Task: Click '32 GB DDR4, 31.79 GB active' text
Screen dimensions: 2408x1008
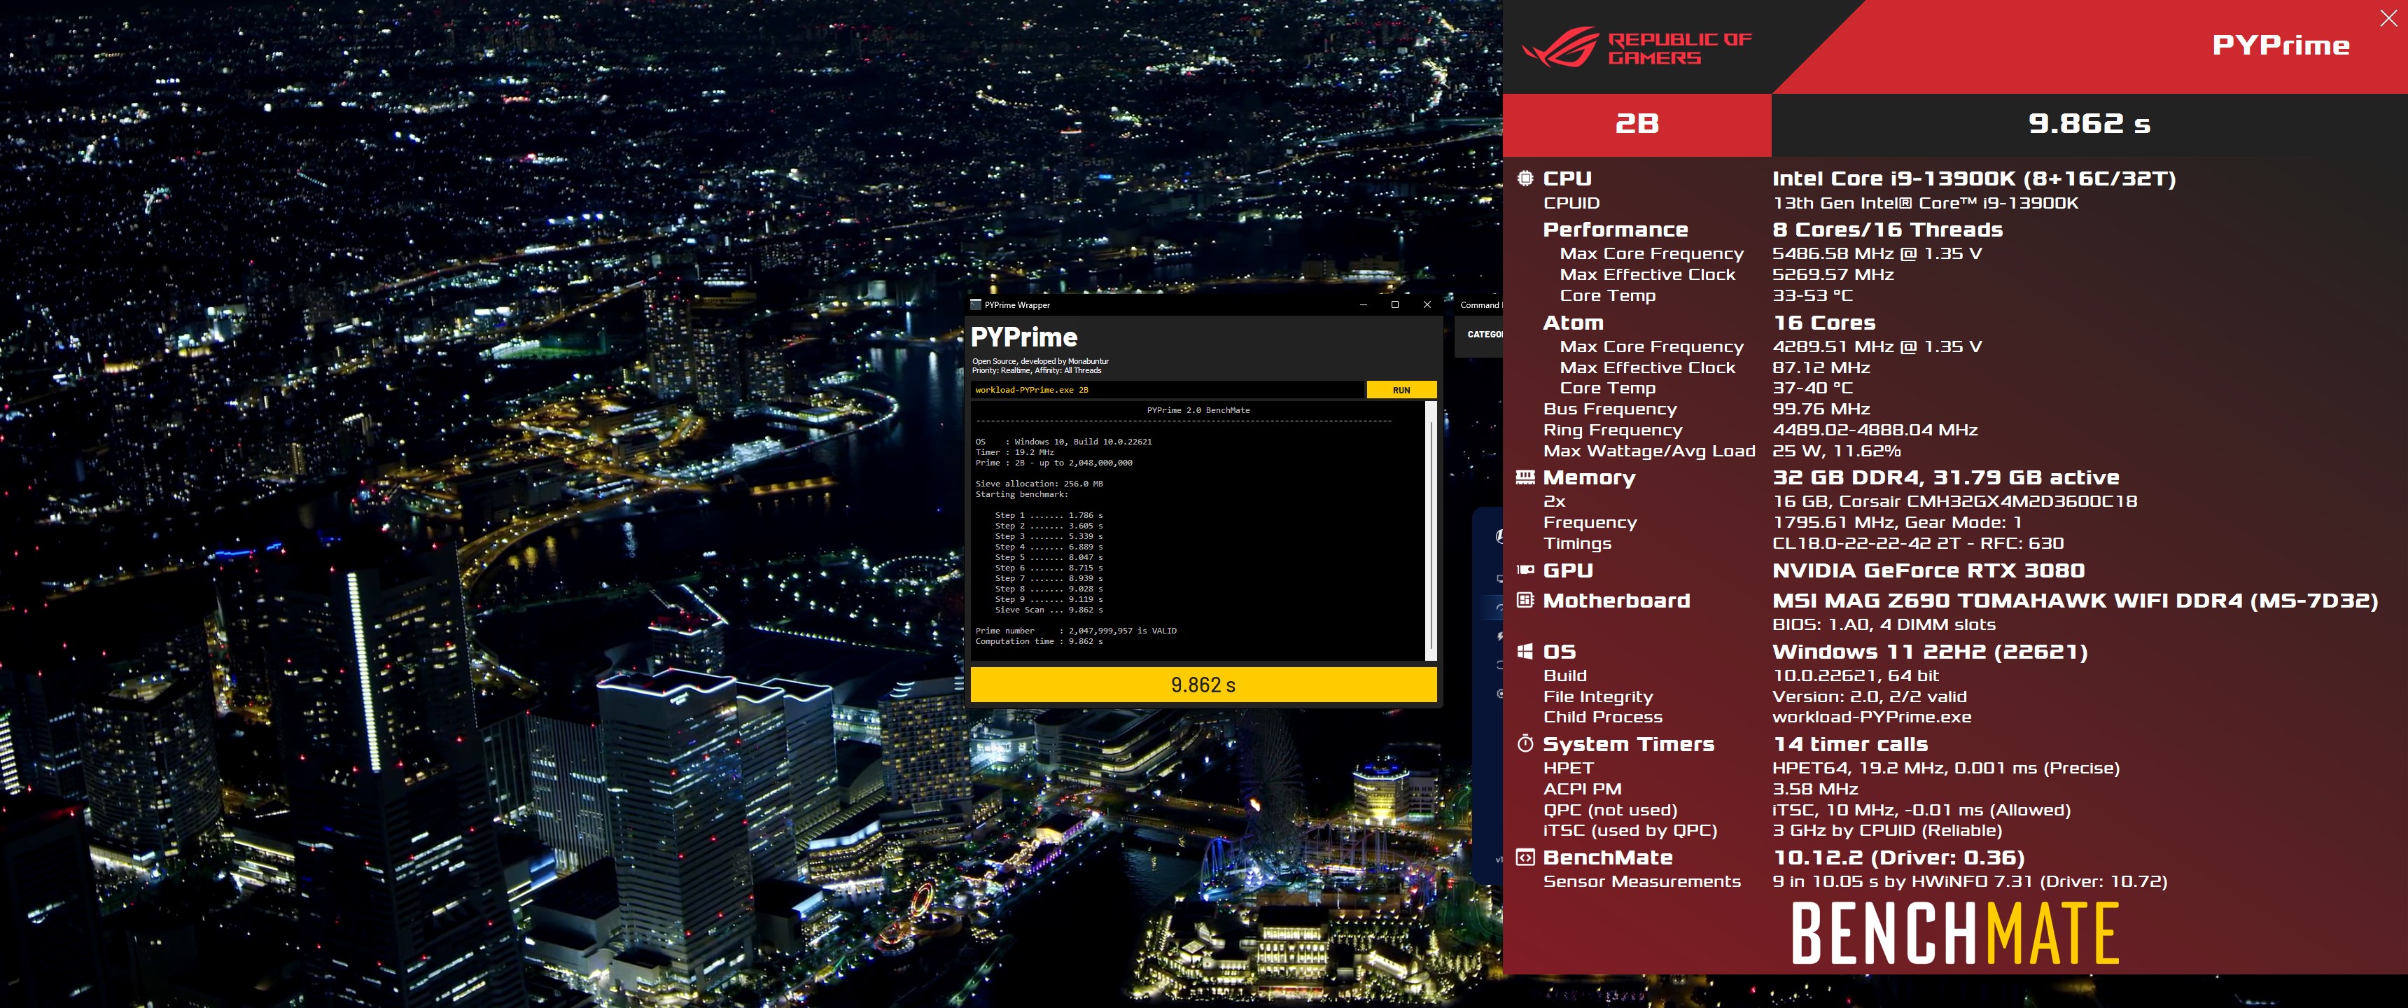Action: pos(1945,477)
